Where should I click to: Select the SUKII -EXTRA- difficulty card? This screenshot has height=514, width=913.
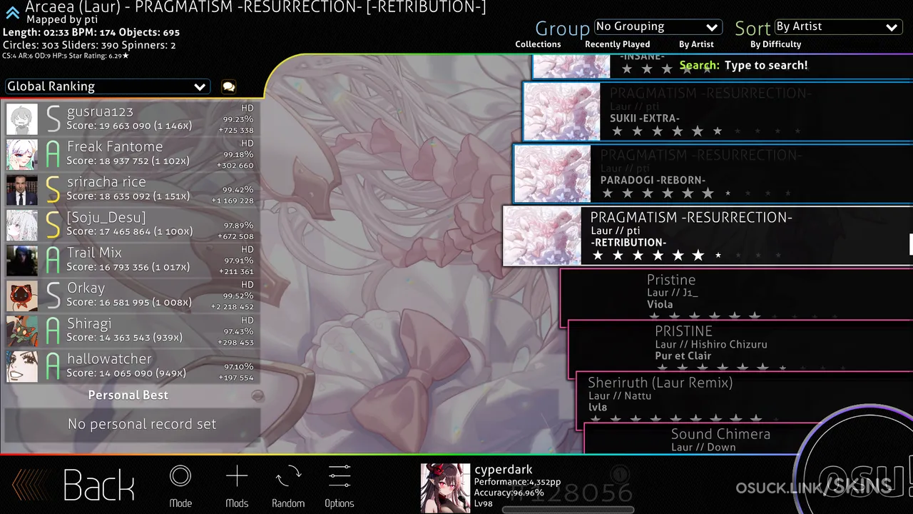tap(718, 112)
